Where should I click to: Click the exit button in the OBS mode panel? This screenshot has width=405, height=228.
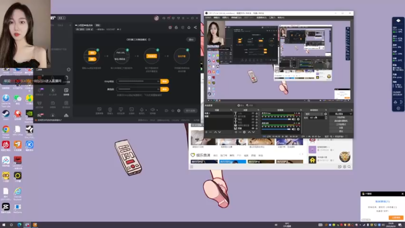click(191, 40)
